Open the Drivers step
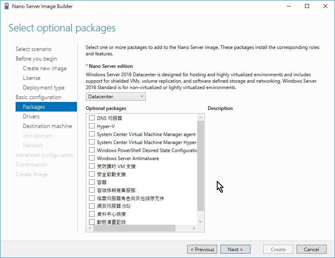Image resolution: width=335 pixels, height=258 pixels. pos(31,116)
